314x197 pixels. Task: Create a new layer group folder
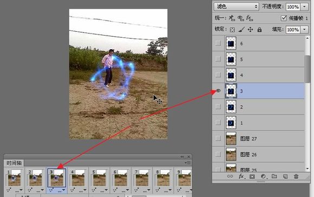[274, 176]
